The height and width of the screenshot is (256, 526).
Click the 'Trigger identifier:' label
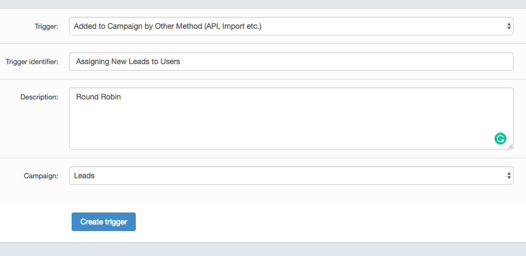pos(32,61)
